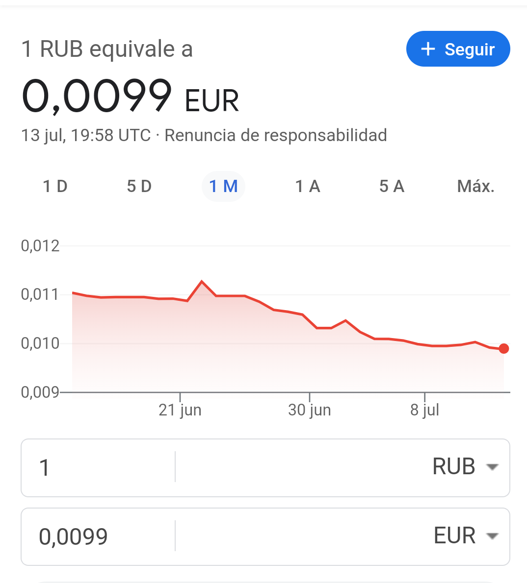Click the chart peak near 21 jun
The image size is (527, 583).
[x=202, y=282]
